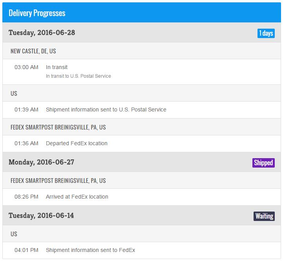Select the "Delivery Progresses" panel header

tap(37, 13)
